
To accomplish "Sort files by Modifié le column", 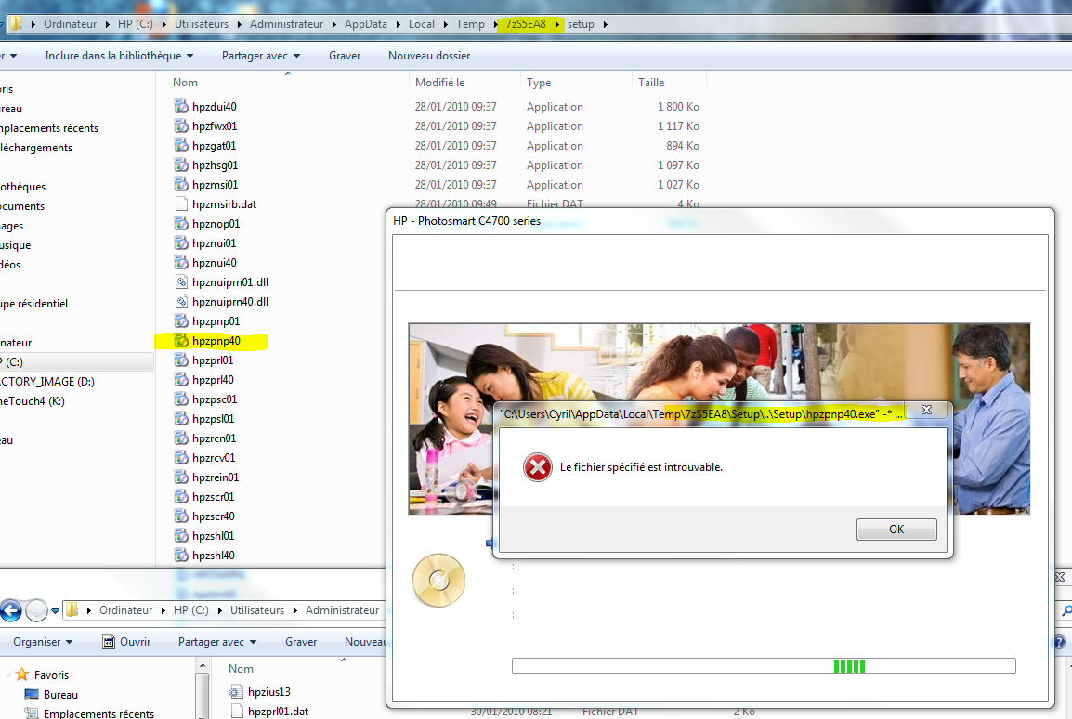I will coord(439,83).
